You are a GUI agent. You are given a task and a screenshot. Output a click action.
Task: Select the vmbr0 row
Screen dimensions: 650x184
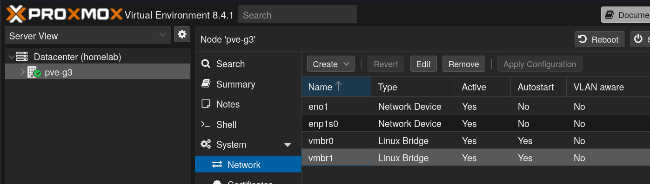point(476,140)
